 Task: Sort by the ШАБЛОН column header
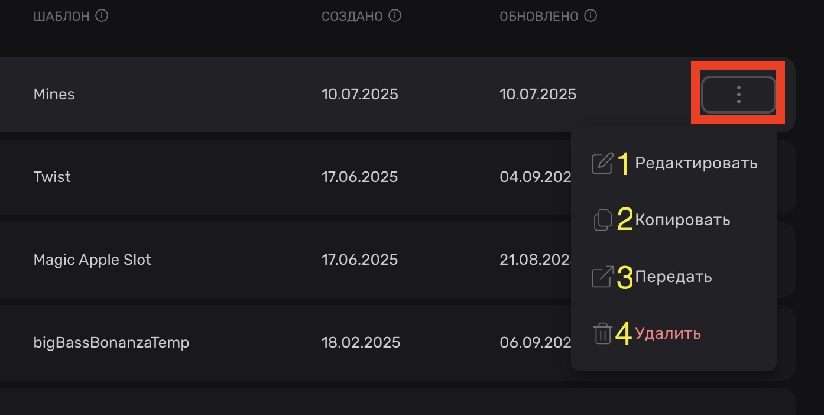click(61, 16)
